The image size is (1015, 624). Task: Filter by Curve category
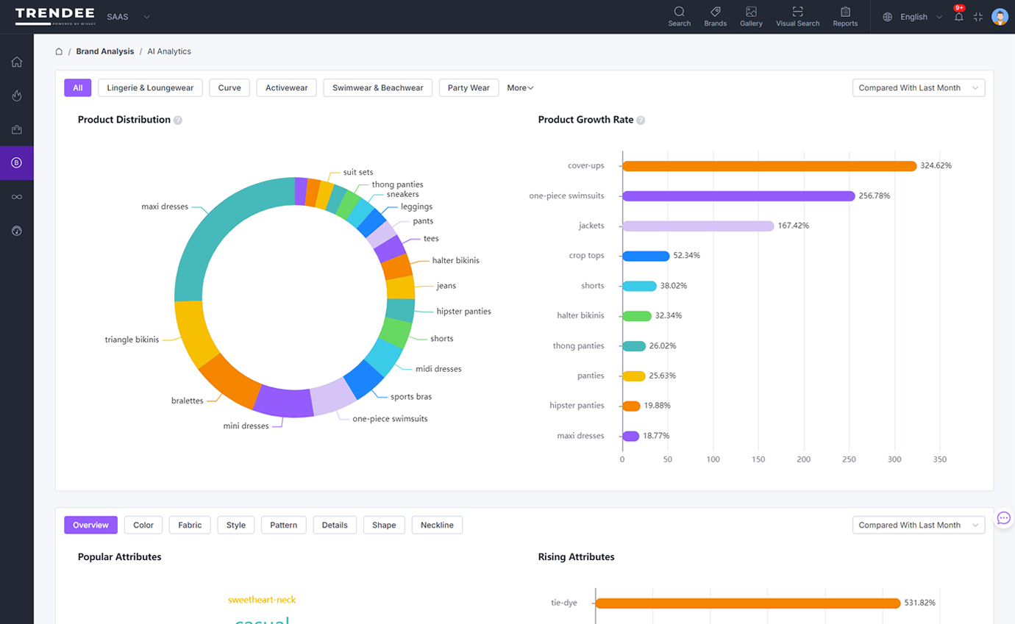(x=229, y=88)
